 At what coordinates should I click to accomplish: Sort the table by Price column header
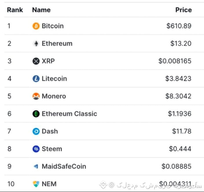[183, 10]
